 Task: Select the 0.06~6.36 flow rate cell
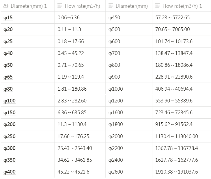(68, 18)
